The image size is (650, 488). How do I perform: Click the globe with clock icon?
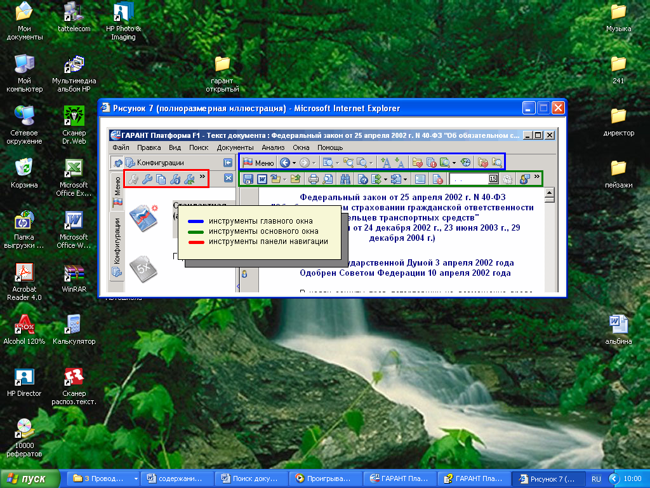tap(465, 162)
